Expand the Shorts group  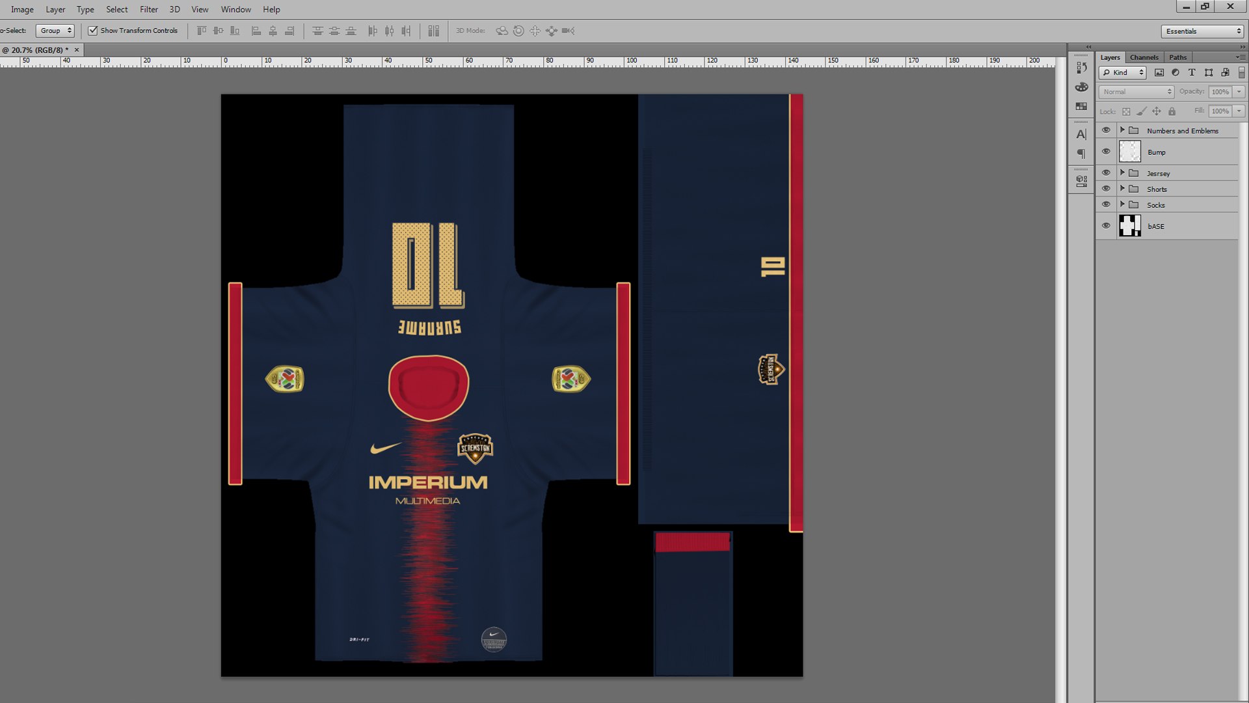click(x=1122, y=188)
